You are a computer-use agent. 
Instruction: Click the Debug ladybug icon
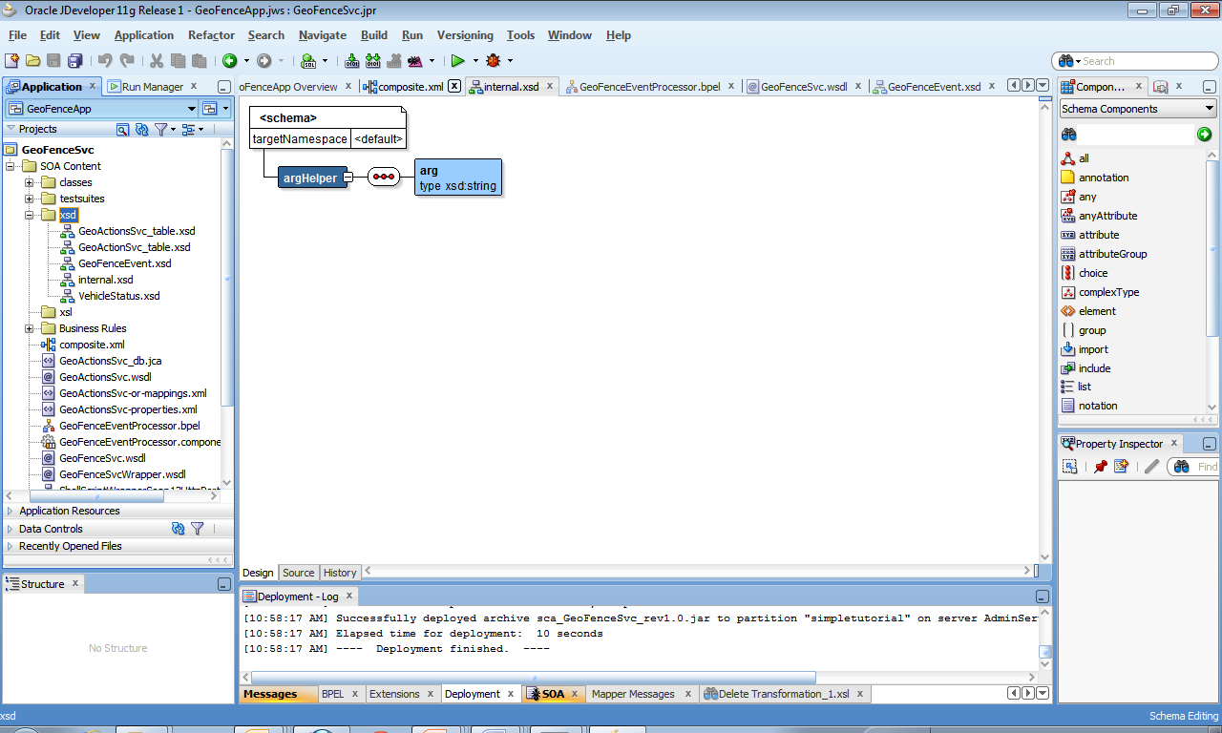click(494, 60)
